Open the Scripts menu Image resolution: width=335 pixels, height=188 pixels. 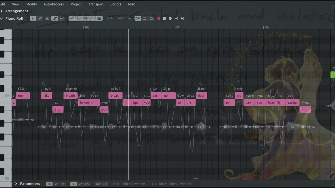click(116, 4)
